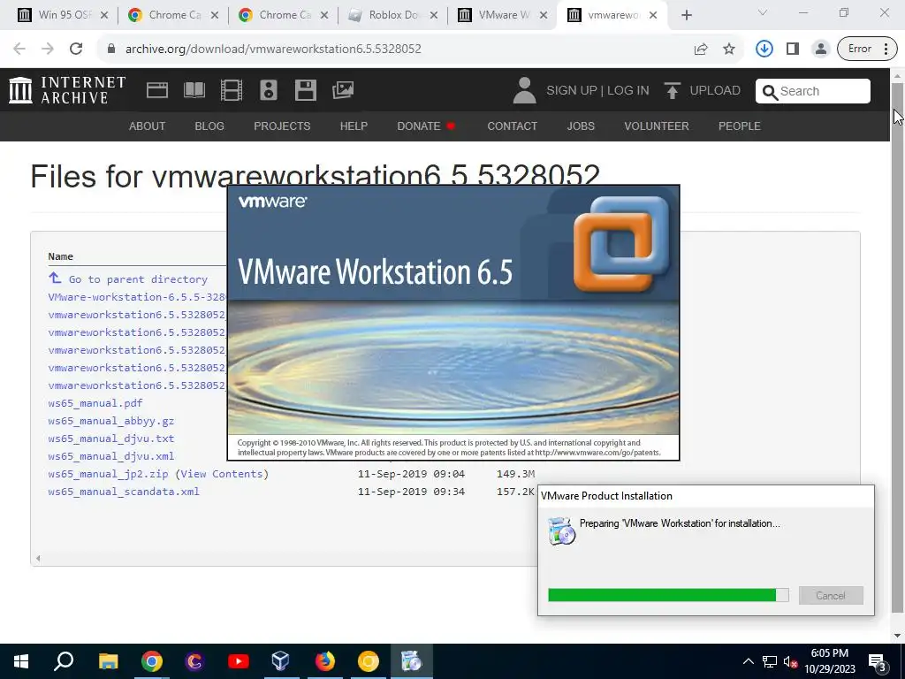Screen dimensions: 905x679
Task: Open Firefox taskbar icon
Action: (x=324, y=661)
